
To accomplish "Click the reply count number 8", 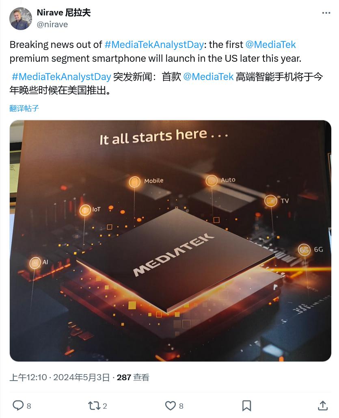I will point(29,406).
